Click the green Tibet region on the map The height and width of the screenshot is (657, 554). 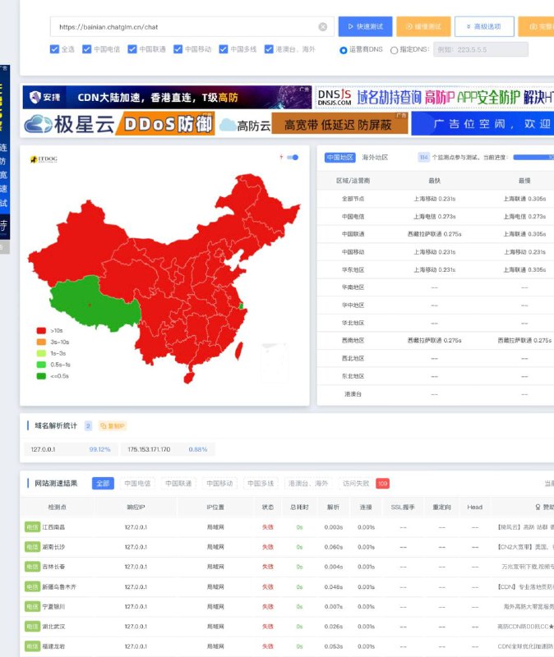[95, 304]
